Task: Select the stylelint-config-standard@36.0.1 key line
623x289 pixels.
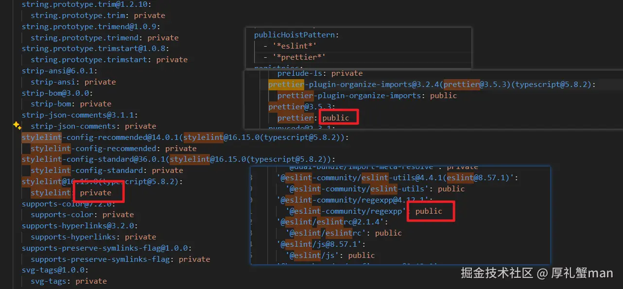Action: point(178,159)
